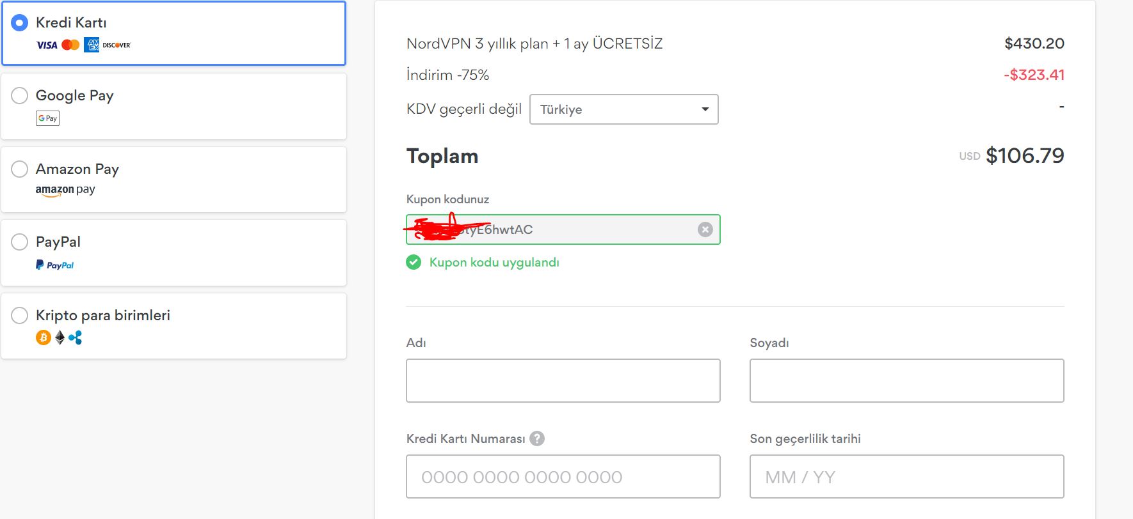
Task: Pick PayPal as payment method
Action: pos(20,242)
